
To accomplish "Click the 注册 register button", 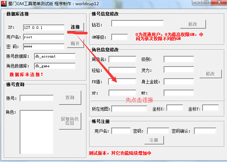I will tap(154, 140).
